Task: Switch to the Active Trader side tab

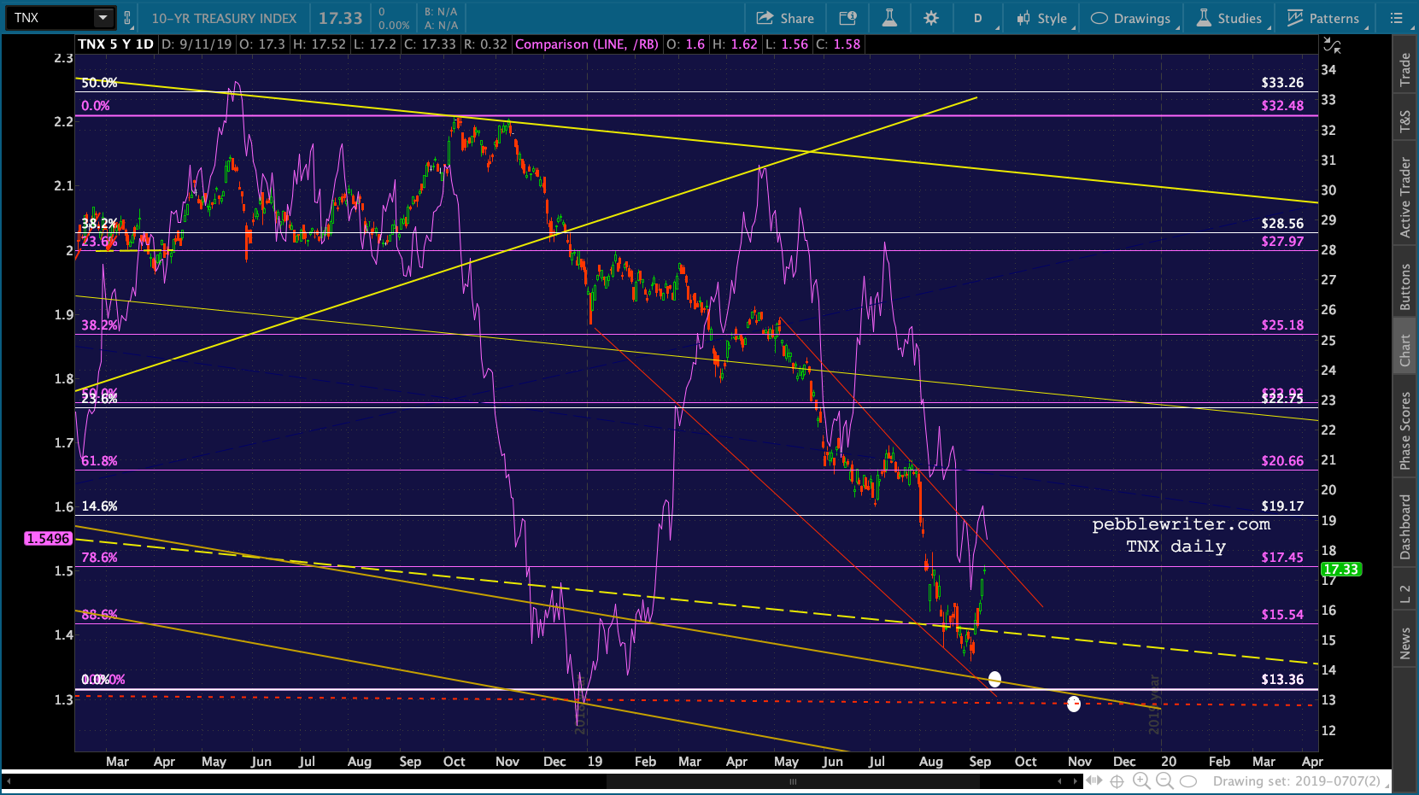Action: pos(1404,197)
